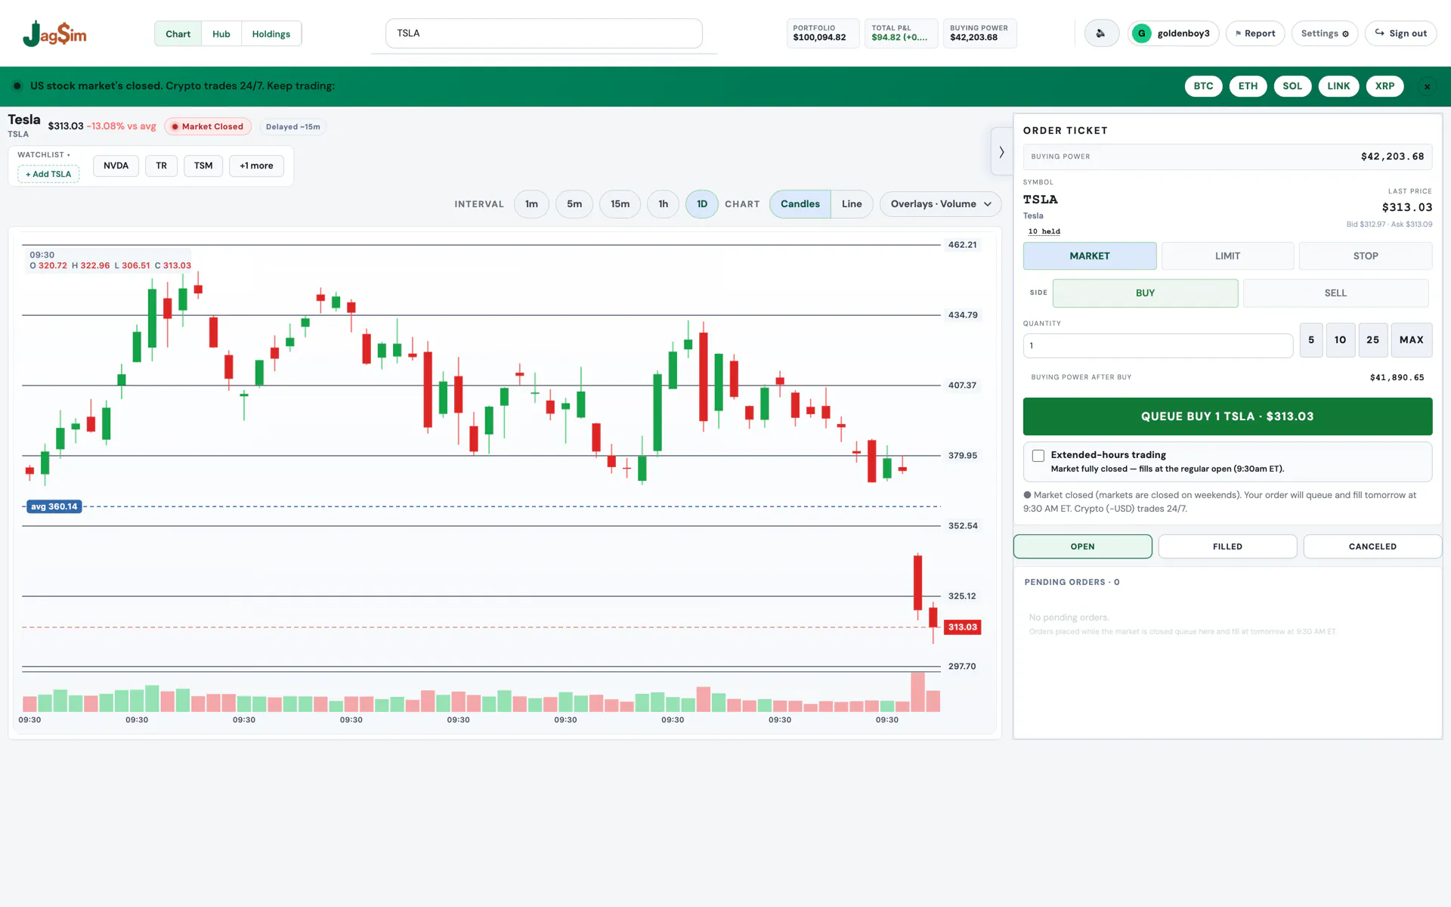Dismiss the green crypto banner
The height and width of the screenshot is (907, 1451).
[x=1427, y=86]
